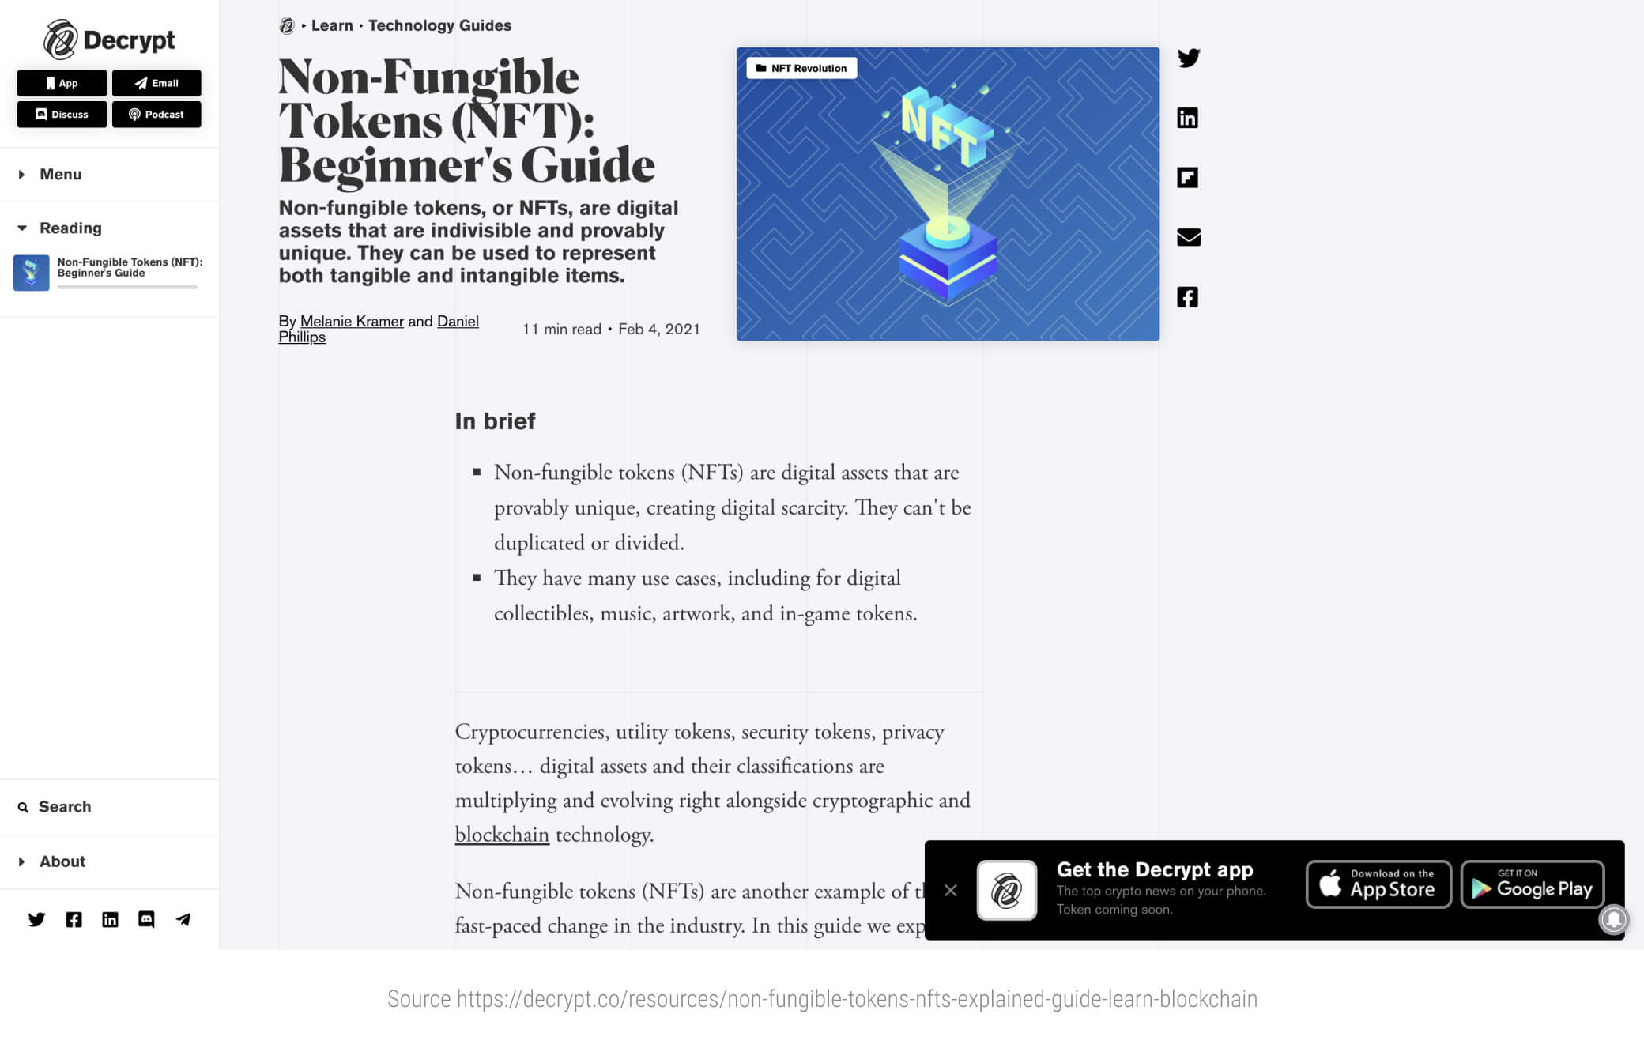The height and width of the screenshot is (1048, 1644).
Task: Click the Download on App Store button
Action: tap(1377, 886)
